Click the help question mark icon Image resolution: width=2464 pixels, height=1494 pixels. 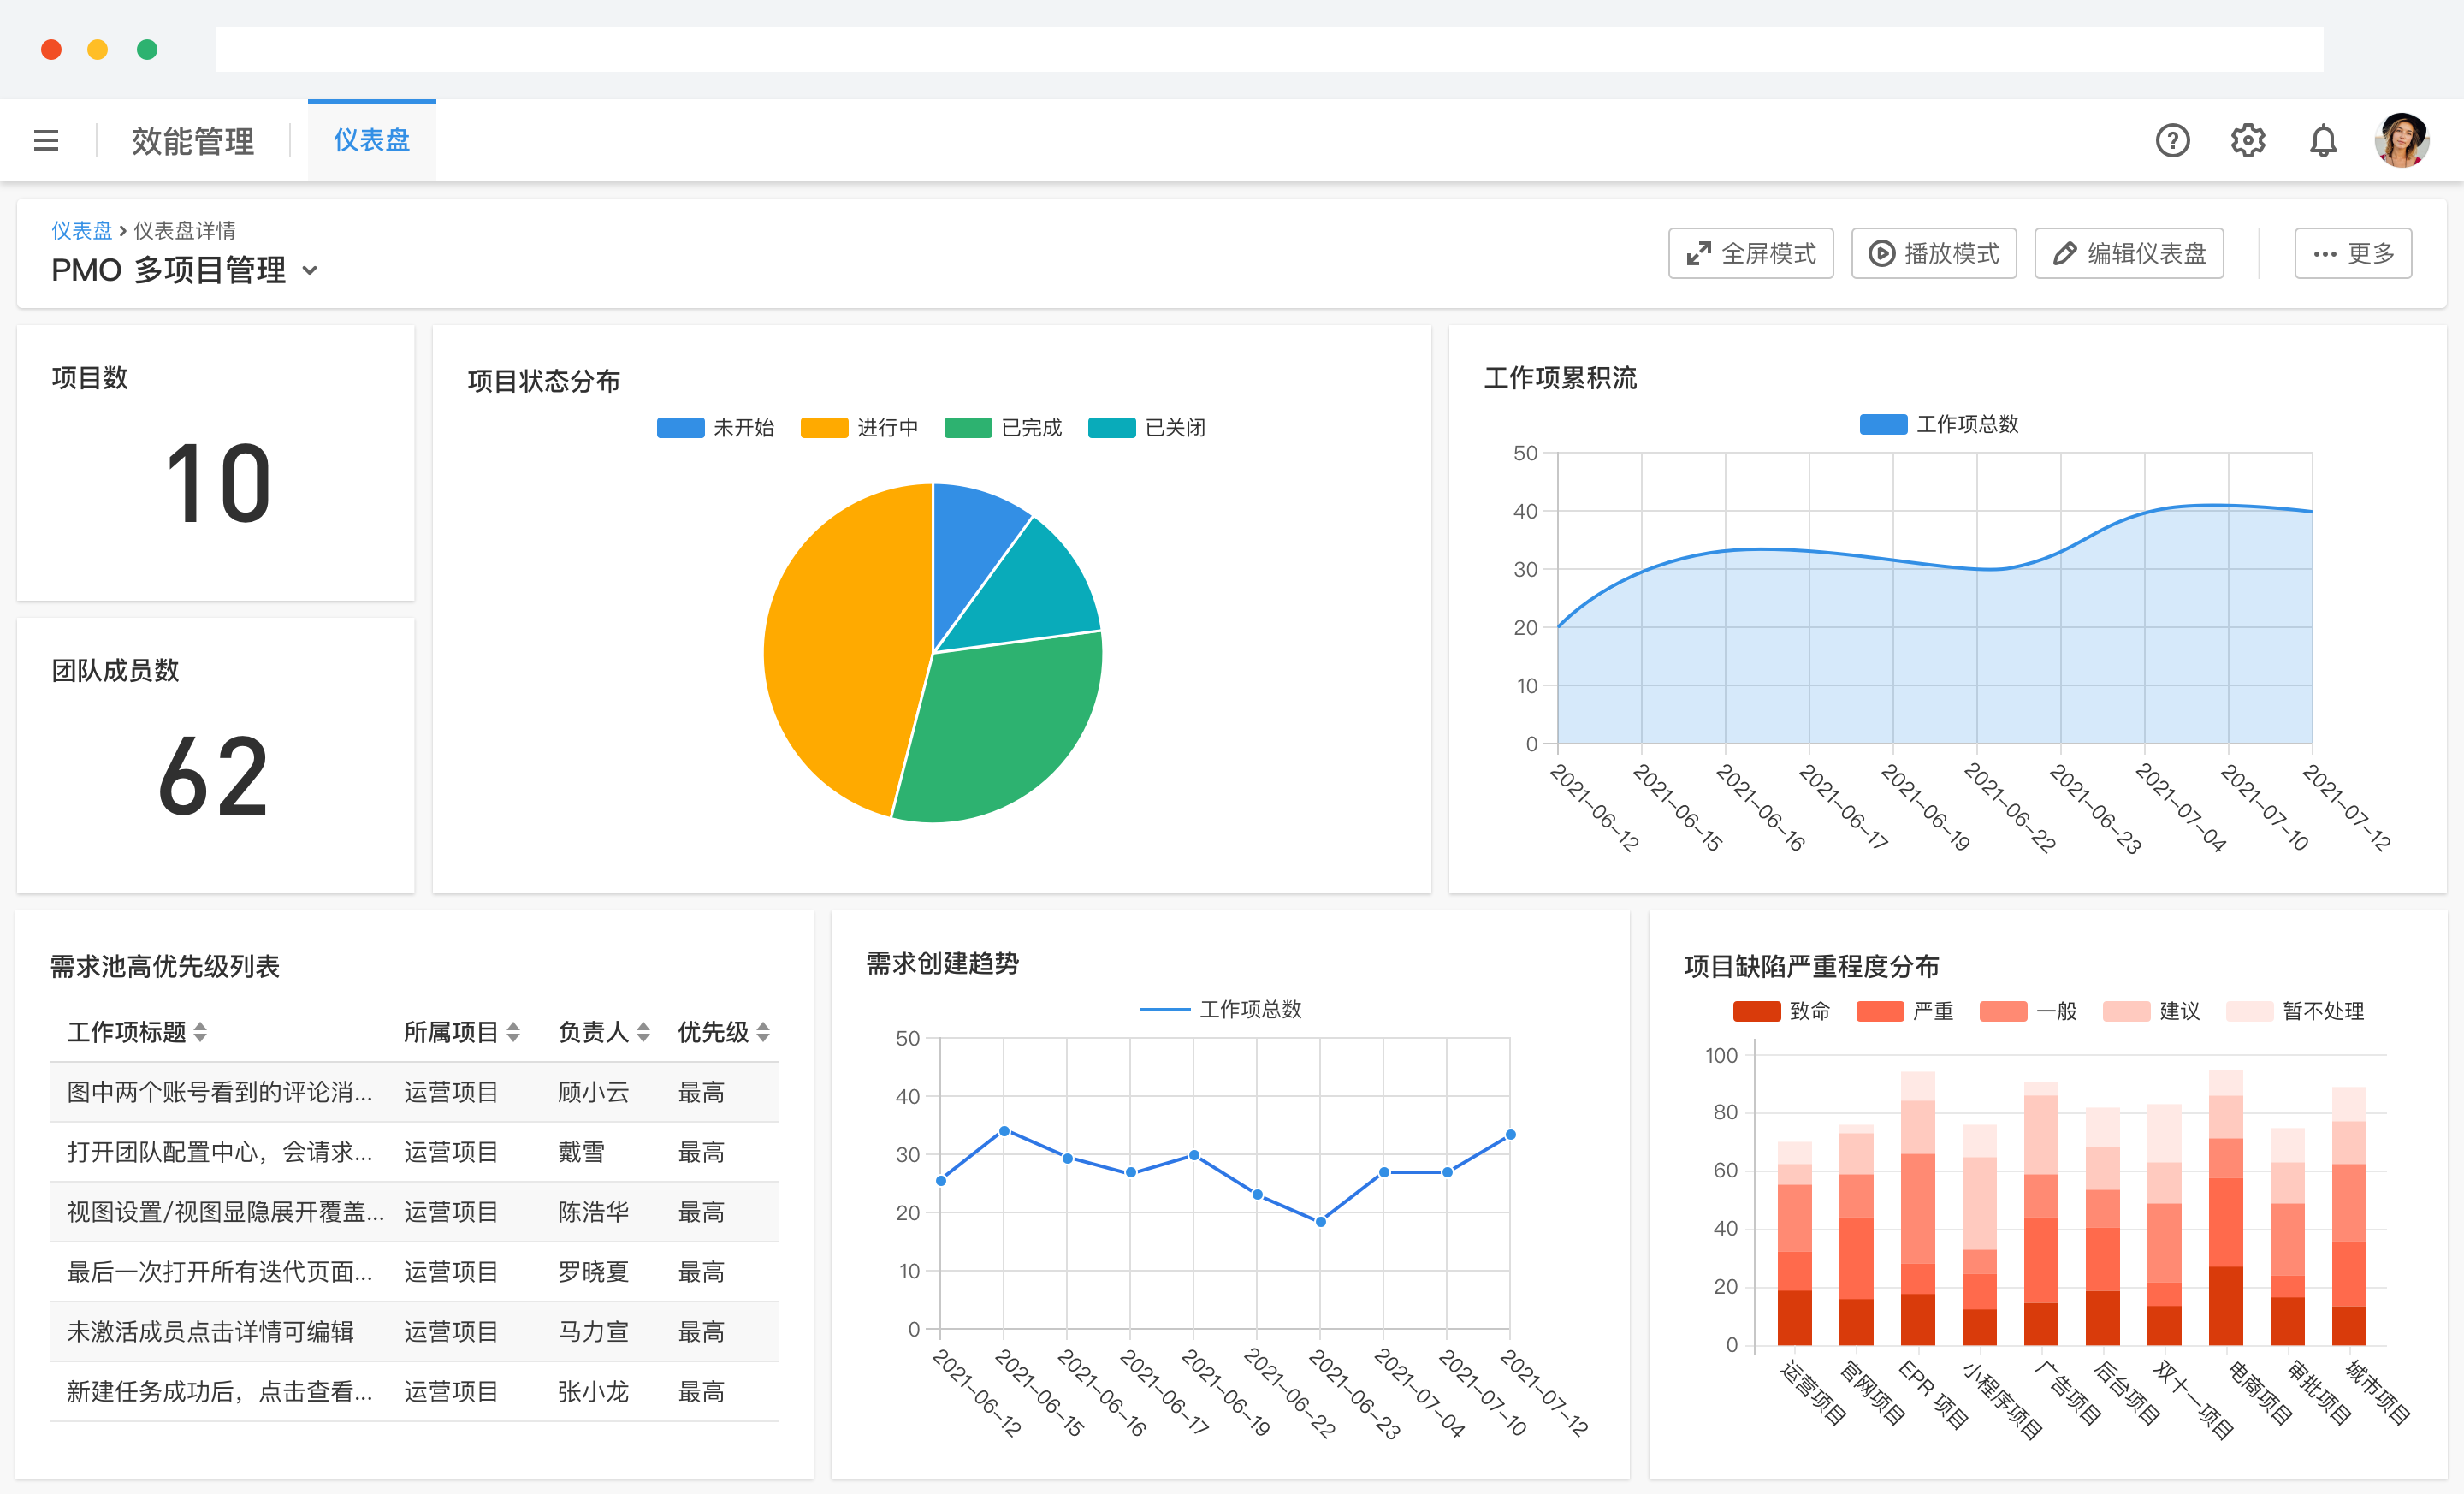[x=2172, y=141]
